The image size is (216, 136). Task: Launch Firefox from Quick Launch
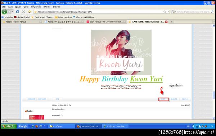(37, 126)
